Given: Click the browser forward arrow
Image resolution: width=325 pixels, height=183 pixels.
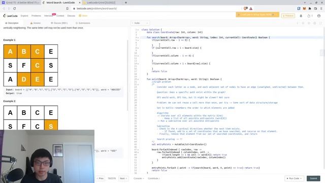Looking at the screenshot, I should [x=9, y=9].
